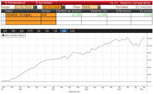Click the Retorno comparativo title

(135, 3)
